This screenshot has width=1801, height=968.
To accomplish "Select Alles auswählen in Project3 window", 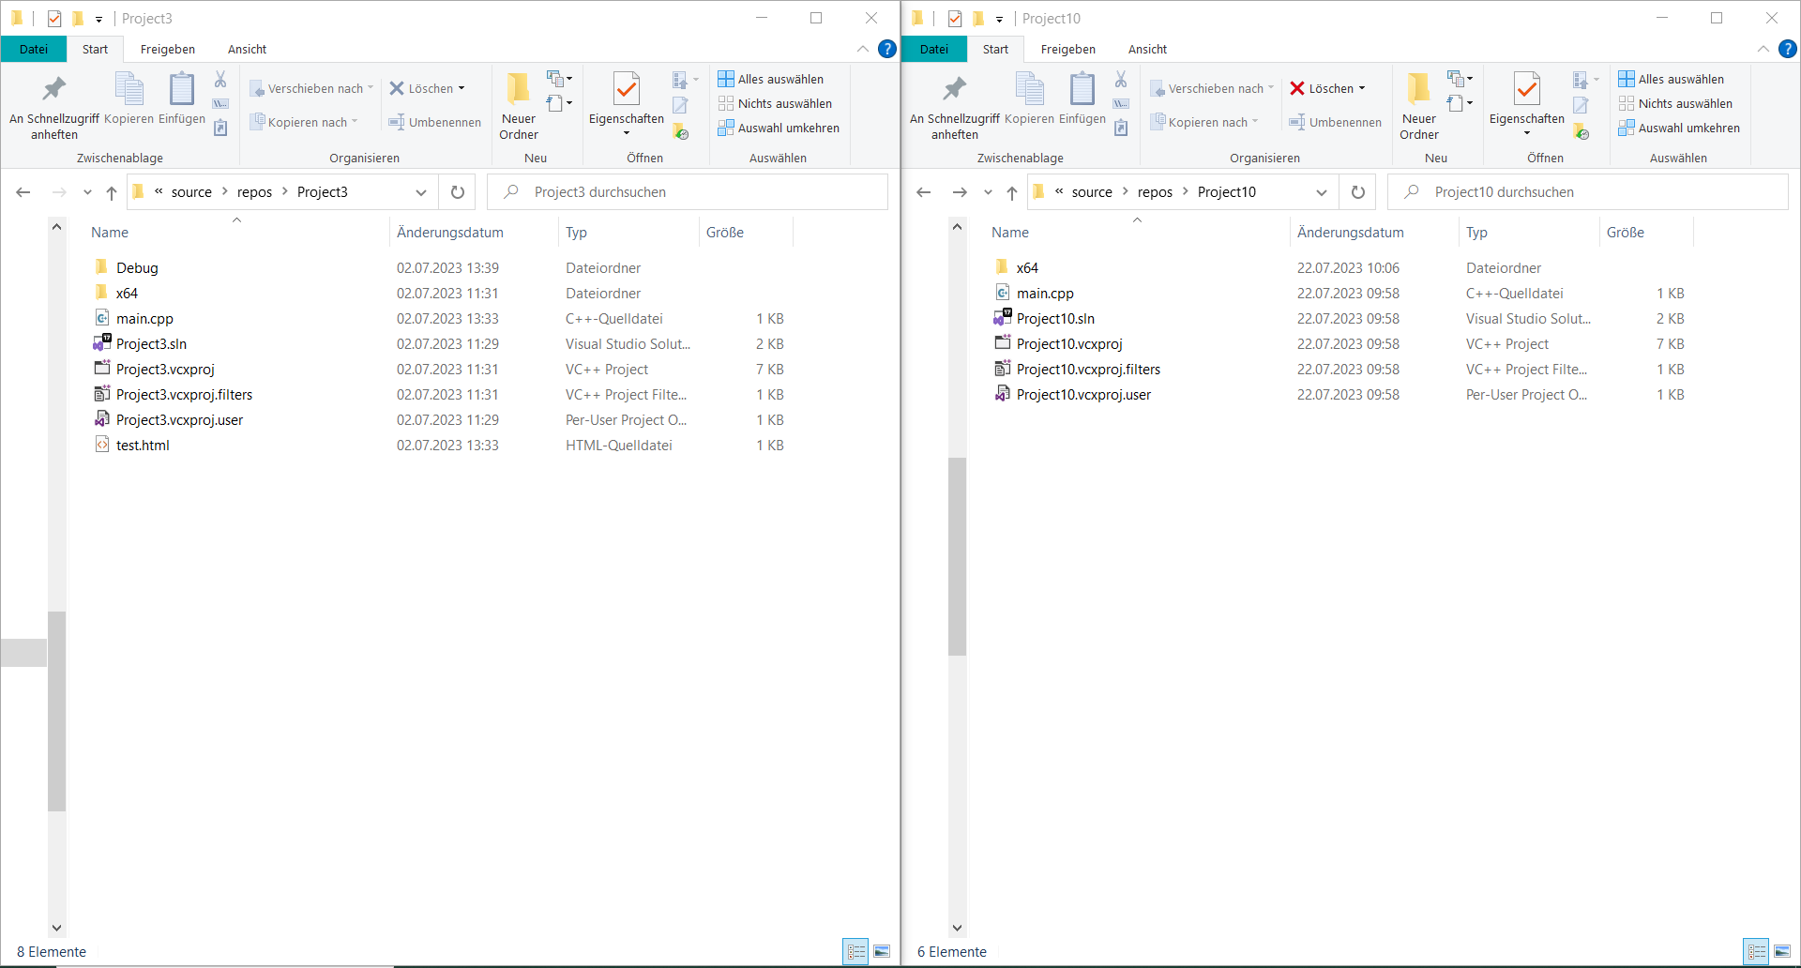I will point(771,78).
